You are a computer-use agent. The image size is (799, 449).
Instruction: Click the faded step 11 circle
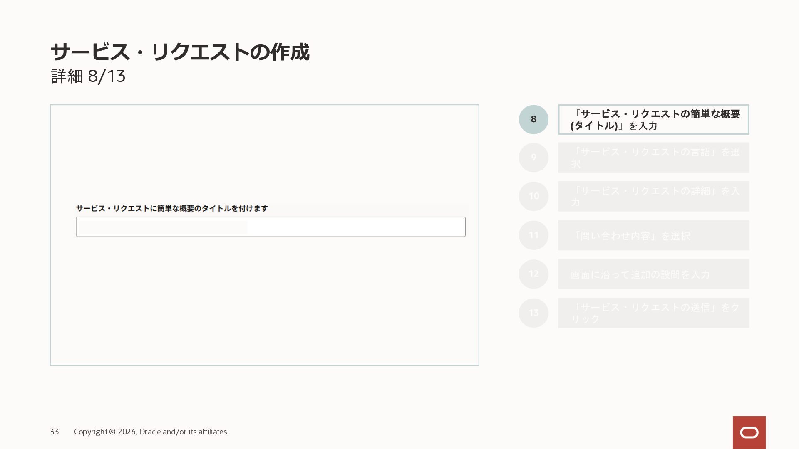[533, 235]
